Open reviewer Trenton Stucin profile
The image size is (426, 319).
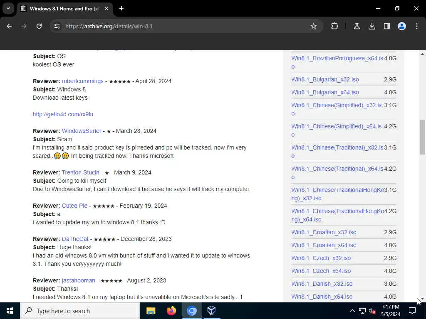pyautogui.click(x=80, y=172)
